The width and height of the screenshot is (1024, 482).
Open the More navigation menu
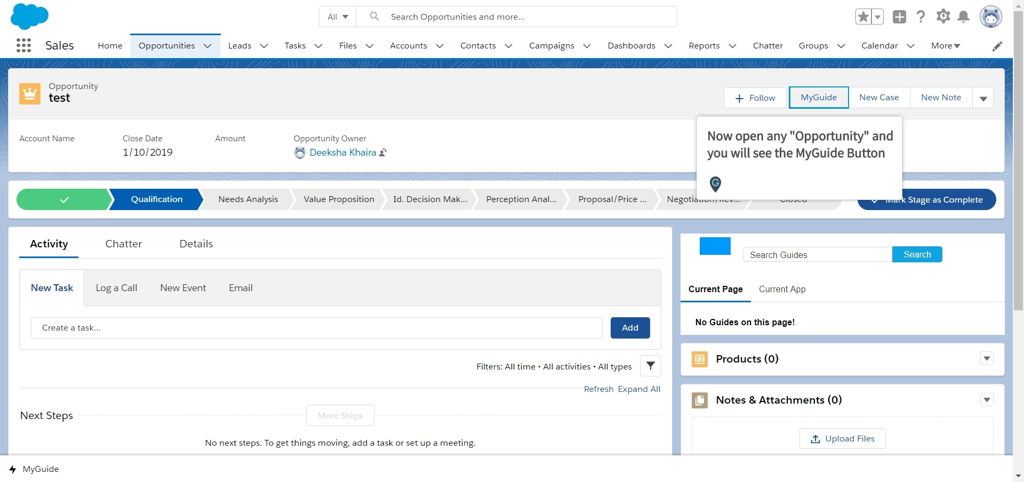[946, 46]
